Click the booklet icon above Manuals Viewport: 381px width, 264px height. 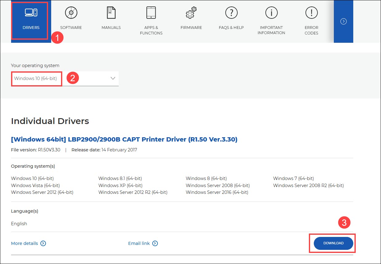tap(111, 13)
